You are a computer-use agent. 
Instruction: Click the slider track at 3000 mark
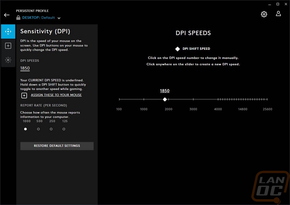(193, 100)
